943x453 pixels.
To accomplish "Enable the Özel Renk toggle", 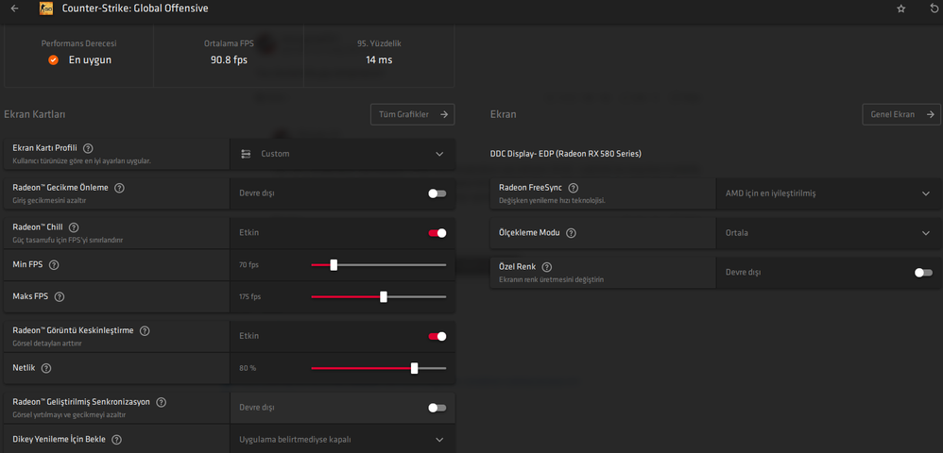I will point(924,272).
